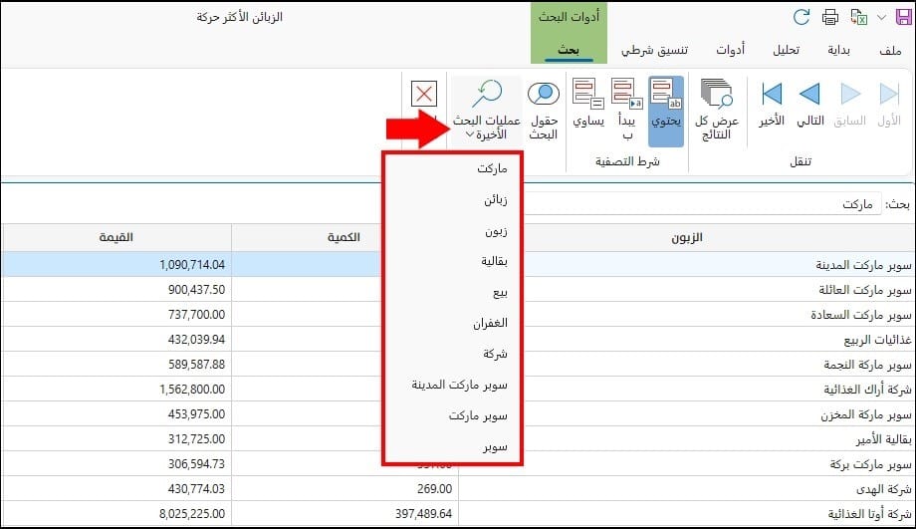
Task: Go to the last result (الأخير)
Action: [771, 106]
